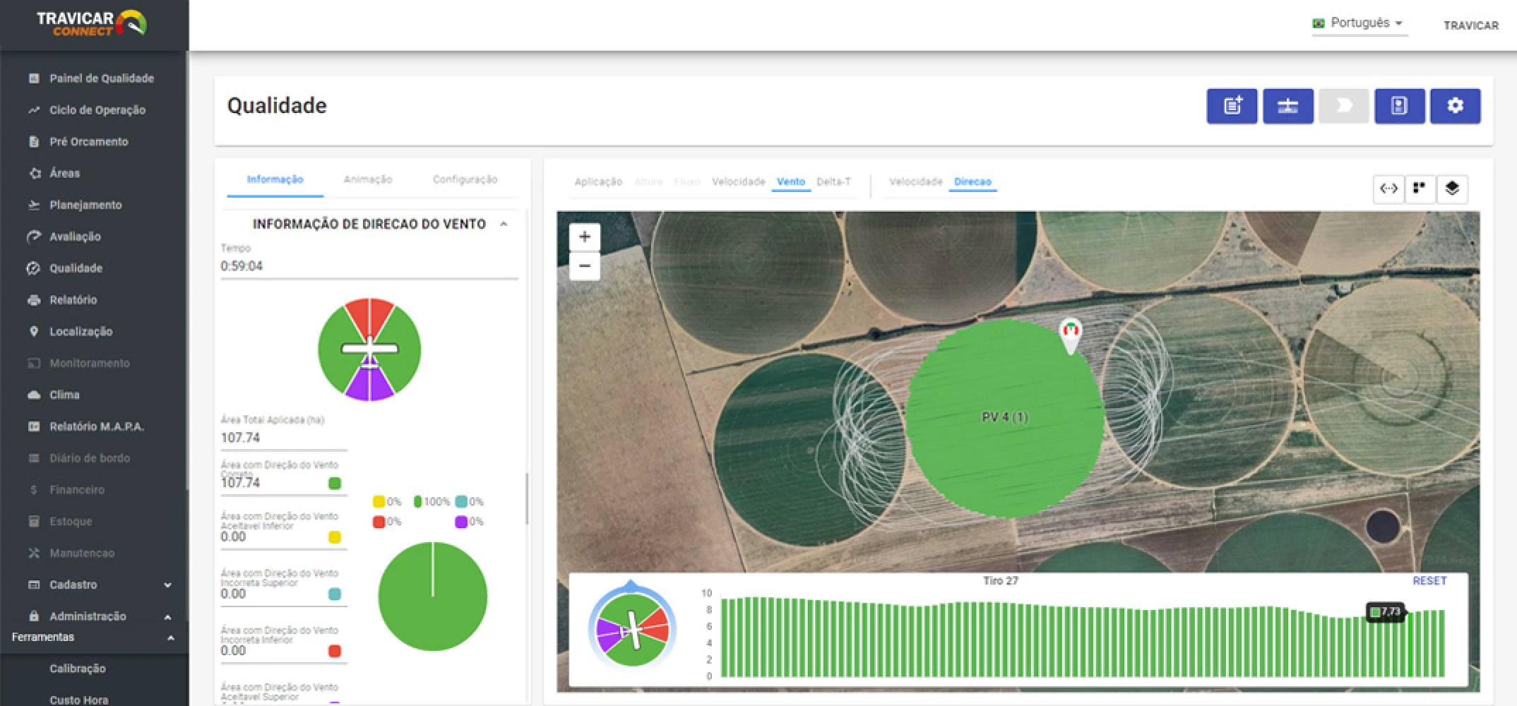Click the Tempo field value
The width and height of the screenshot is (1517, 706).
[242, 266]
